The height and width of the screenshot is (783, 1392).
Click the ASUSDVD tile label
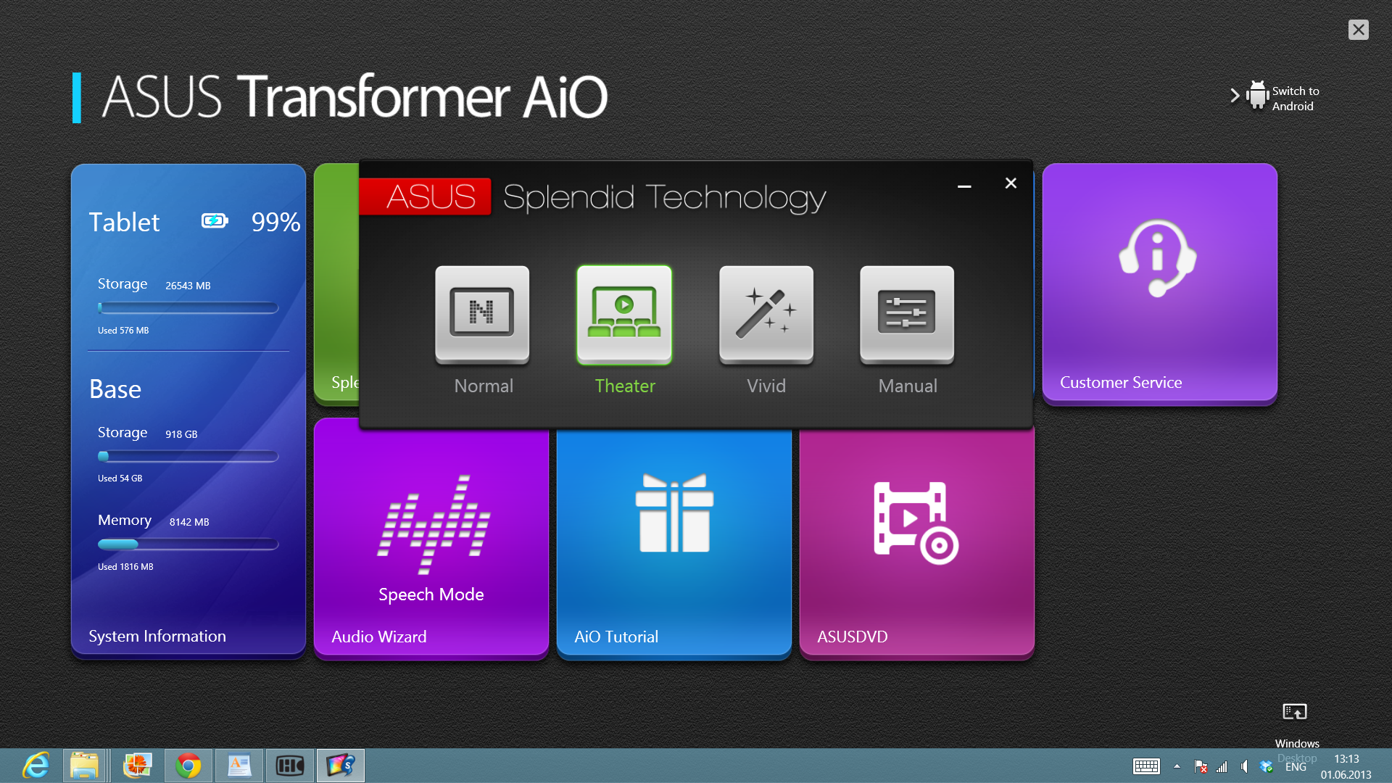click(x=853, y=637)
